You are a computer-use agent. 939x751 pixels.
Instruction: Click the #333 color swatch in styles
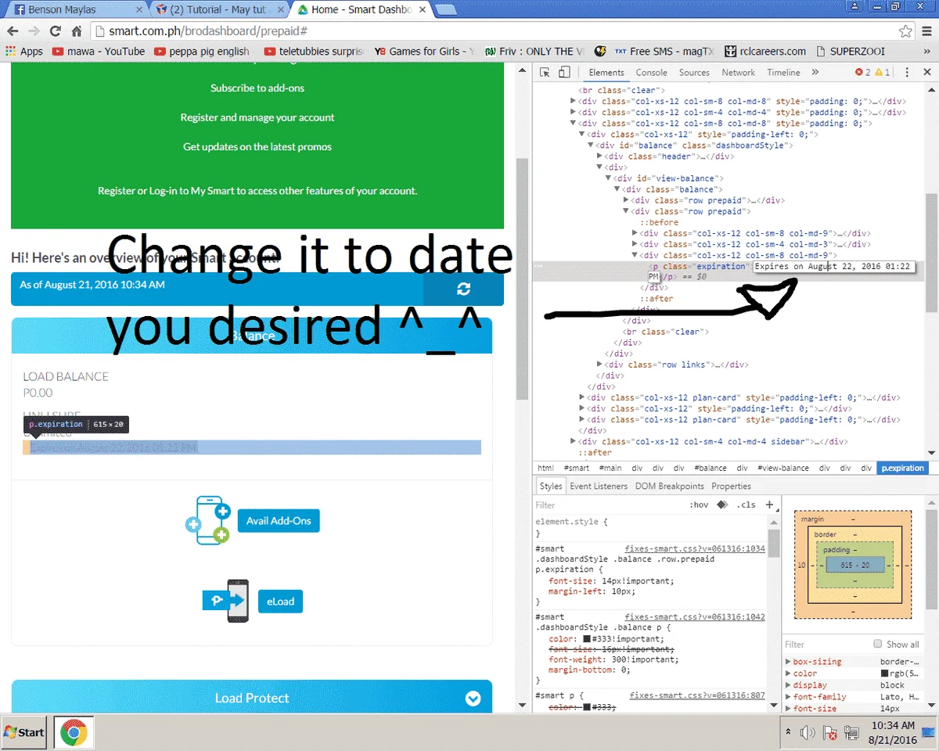[x=587, y=638]
